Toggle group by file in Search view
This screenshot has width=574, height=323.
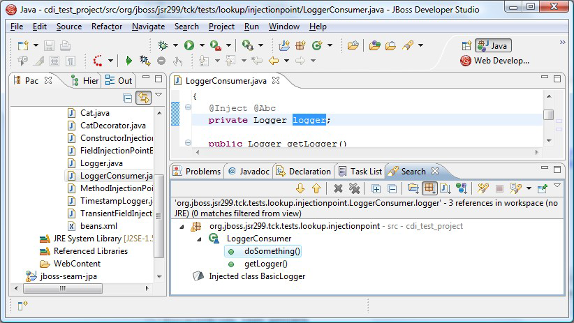445,188
